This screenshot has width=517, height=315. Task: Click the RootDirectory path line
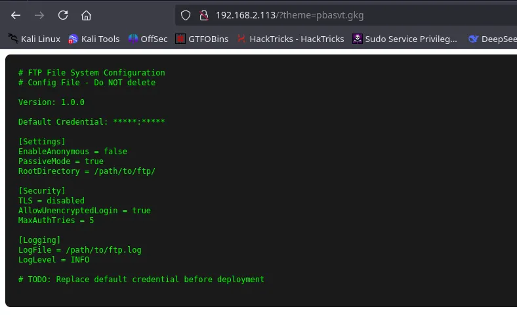pos(87,171)
